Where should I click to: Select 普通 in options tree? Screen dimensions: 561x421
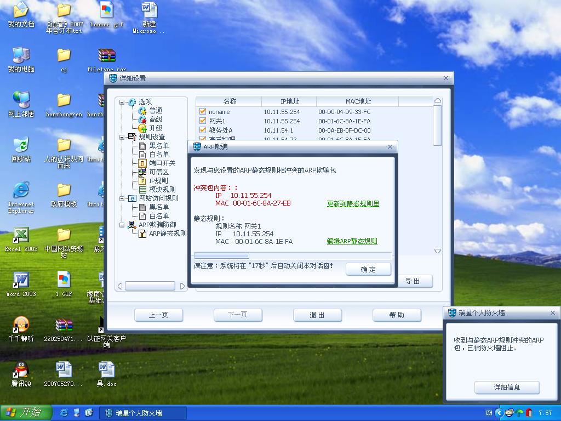(x=156, y=111)
